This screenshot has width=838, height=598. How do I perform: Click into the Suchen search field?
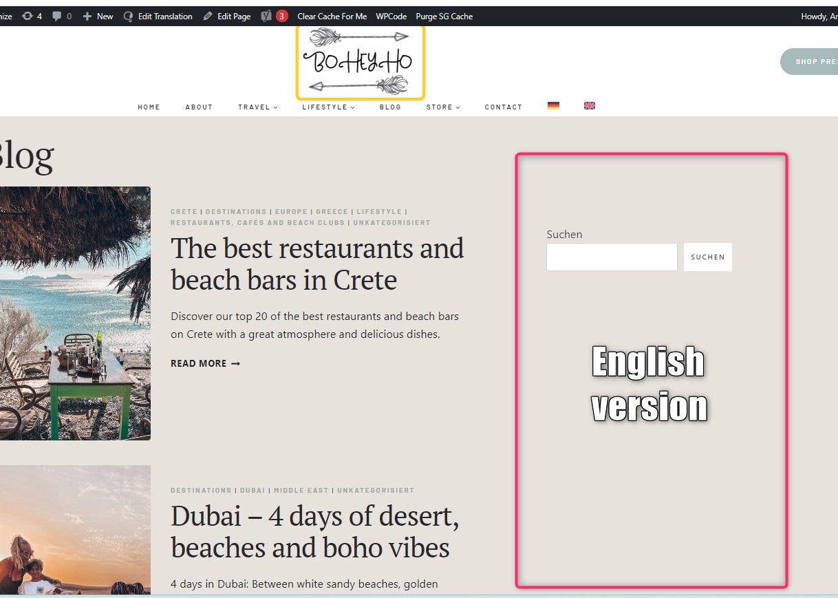(612, 257)
